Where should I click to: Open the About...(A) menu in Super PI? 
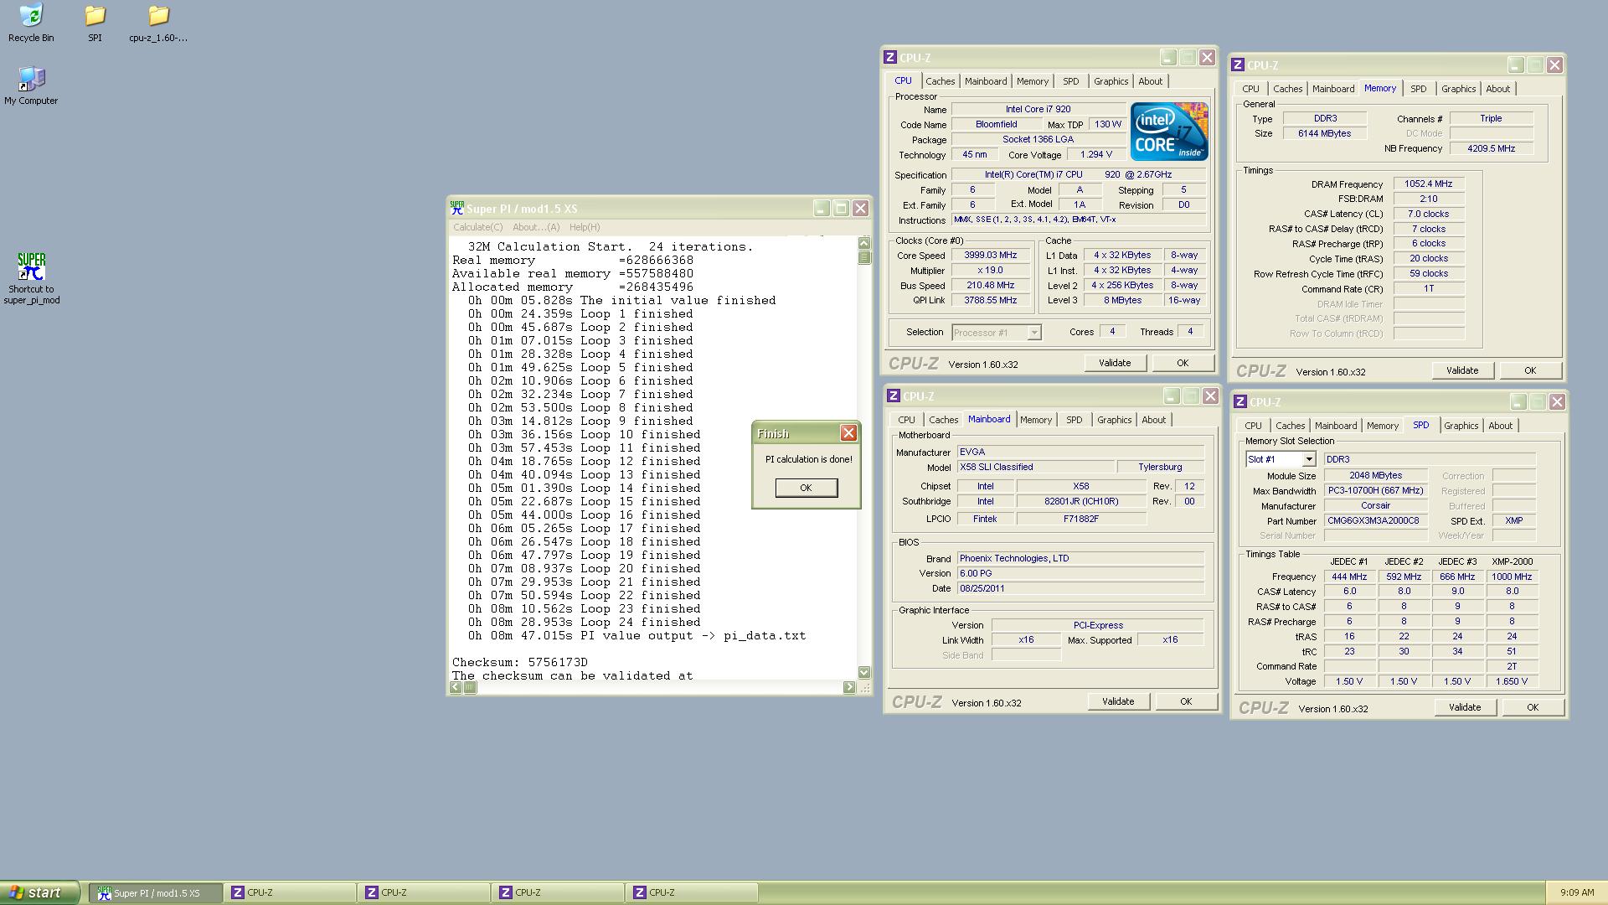pyautogui.click(x=536, y=227)
